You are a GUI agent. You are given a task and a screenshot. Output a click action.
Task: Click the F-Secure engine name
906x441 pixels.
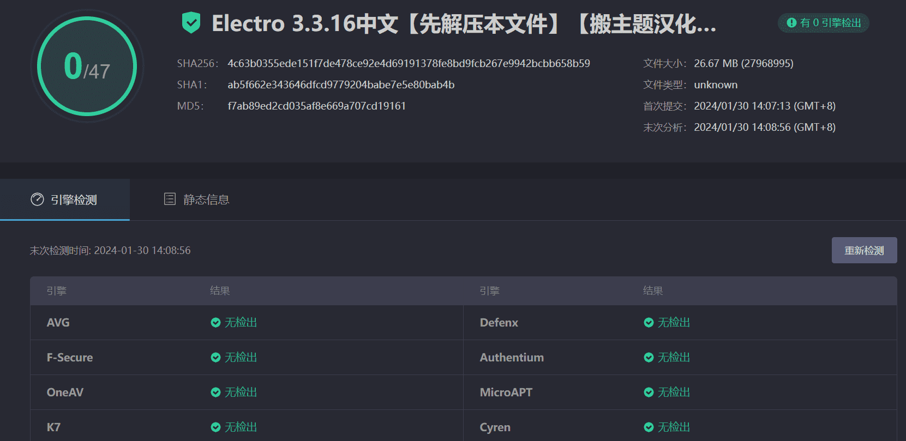pos(70,358)
